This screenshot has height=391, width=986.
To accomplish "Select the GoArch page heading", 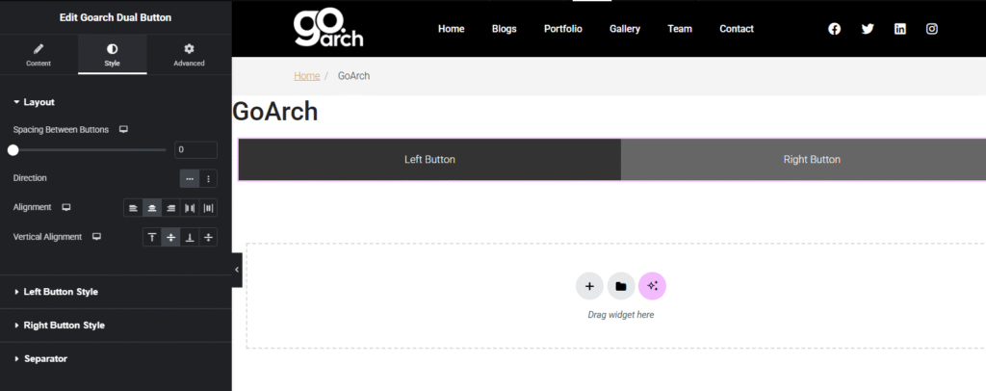I will point(274,112).
